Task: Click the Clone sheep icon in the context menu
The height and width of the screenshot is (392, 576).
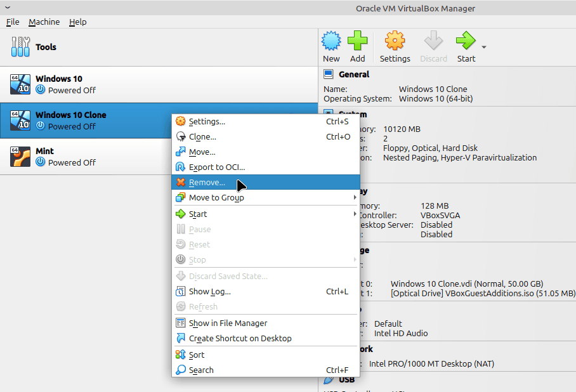Action: coord(180,136)
